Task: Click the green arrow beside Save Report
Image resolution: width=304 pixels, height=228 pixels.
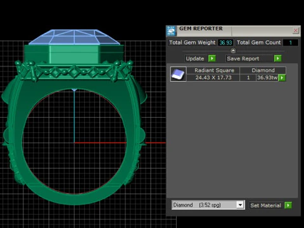Action: coord(277,58)
